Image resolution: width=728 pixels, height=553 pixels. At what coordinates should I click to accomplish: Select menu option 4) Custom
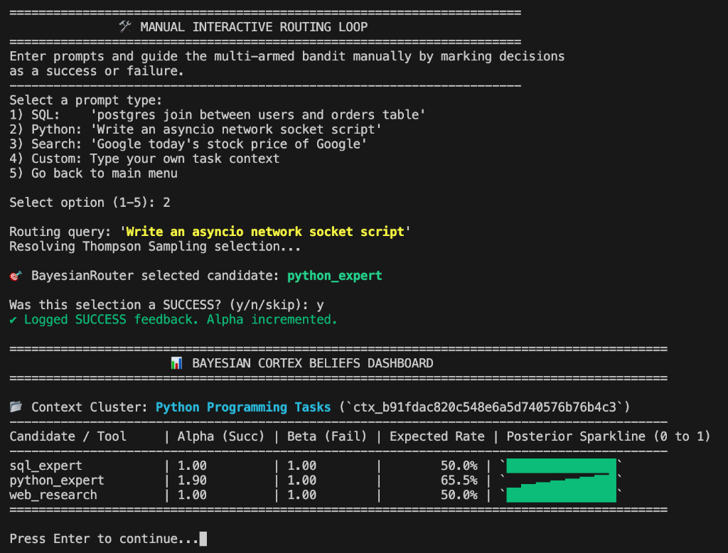[x=144, y=159]
